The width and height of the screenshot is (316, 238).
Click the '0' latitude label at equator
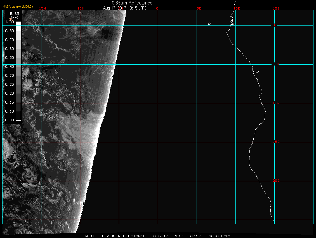(x=274, y=25)
